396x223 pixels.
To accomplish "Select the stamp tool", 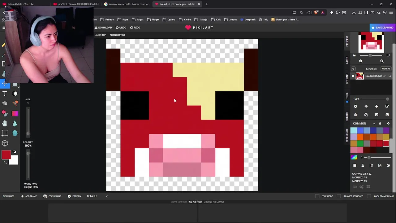I will 15,103.
